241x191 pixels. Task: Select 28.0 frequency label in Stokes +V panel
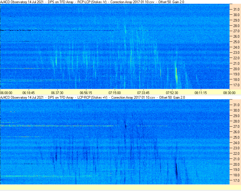coord(236,121)
